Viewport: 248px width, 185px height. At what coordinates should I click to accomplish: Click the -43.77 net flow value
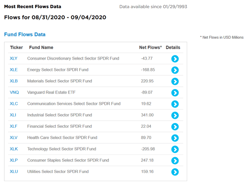[x=146, y=58]
